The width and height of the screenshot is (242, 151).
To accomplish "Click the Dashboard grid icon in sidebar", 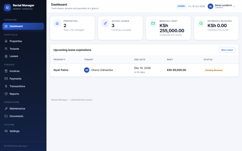I will (6, 26).
